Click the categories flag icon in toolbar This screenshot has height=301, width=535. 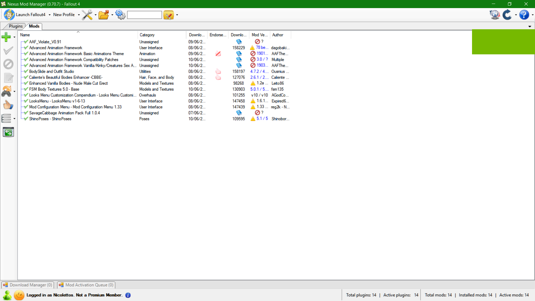(x=169, y=15)
